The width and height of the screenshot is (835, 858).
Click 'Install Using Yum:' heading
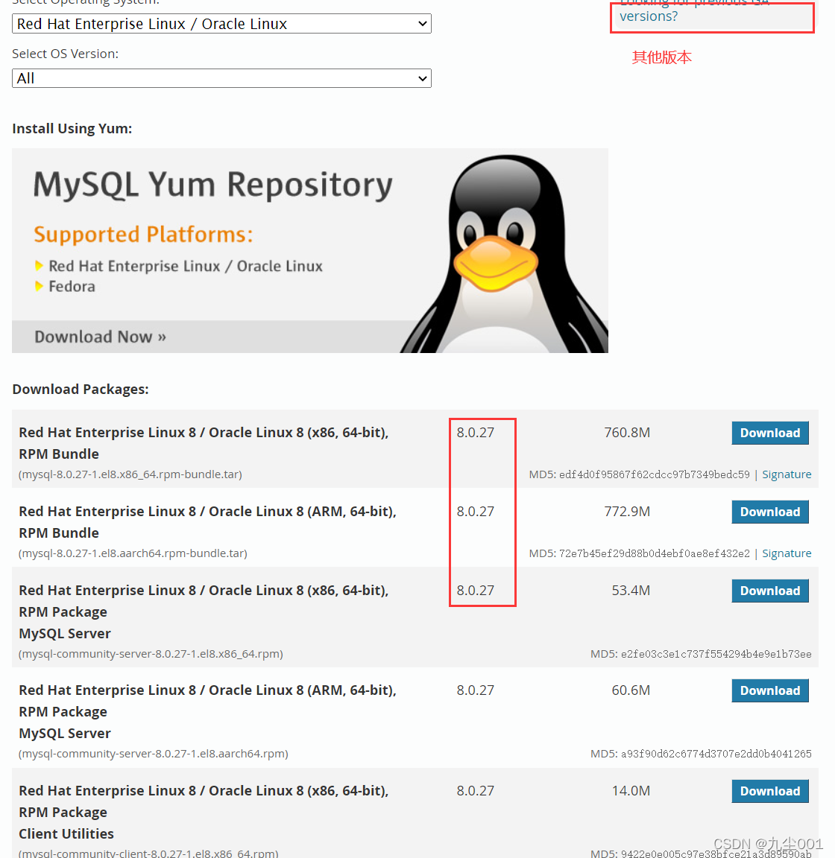(72, 129)
